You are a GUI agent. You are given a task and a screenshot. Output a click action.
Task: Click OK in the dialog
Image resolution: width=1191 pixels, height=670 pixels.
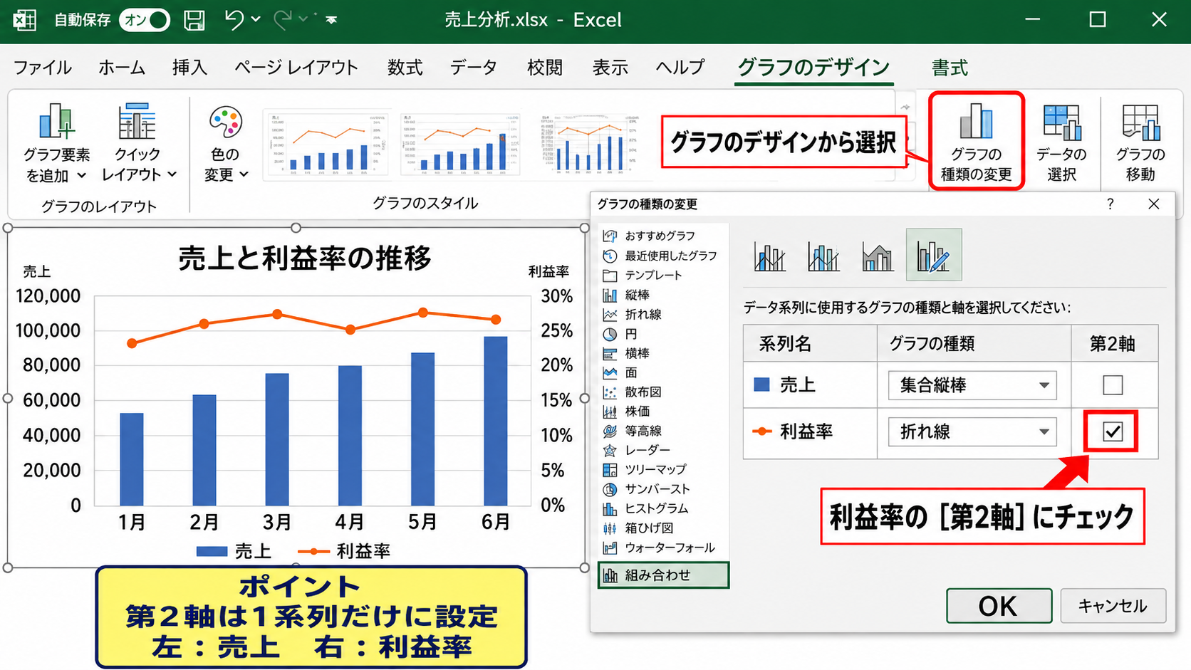pyautogui.click(x=999, y=606)
